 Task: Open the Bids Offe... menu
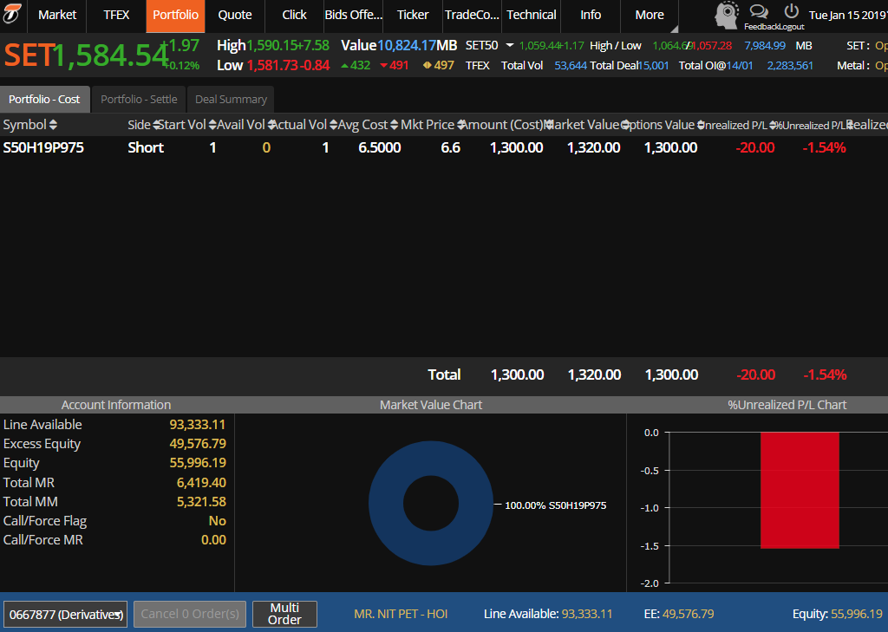coord(354,15)
